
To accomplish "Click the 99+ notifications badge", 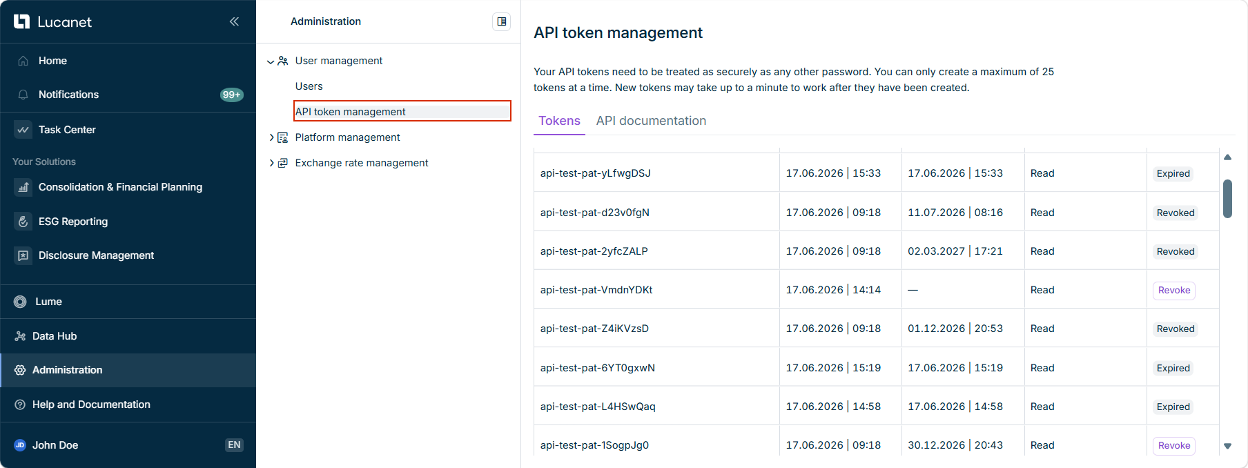I will click(x=231, y=95).
